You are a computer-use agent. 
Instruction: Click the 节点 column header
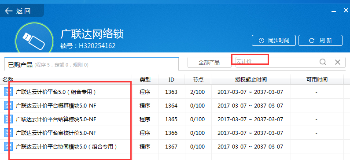198,79
